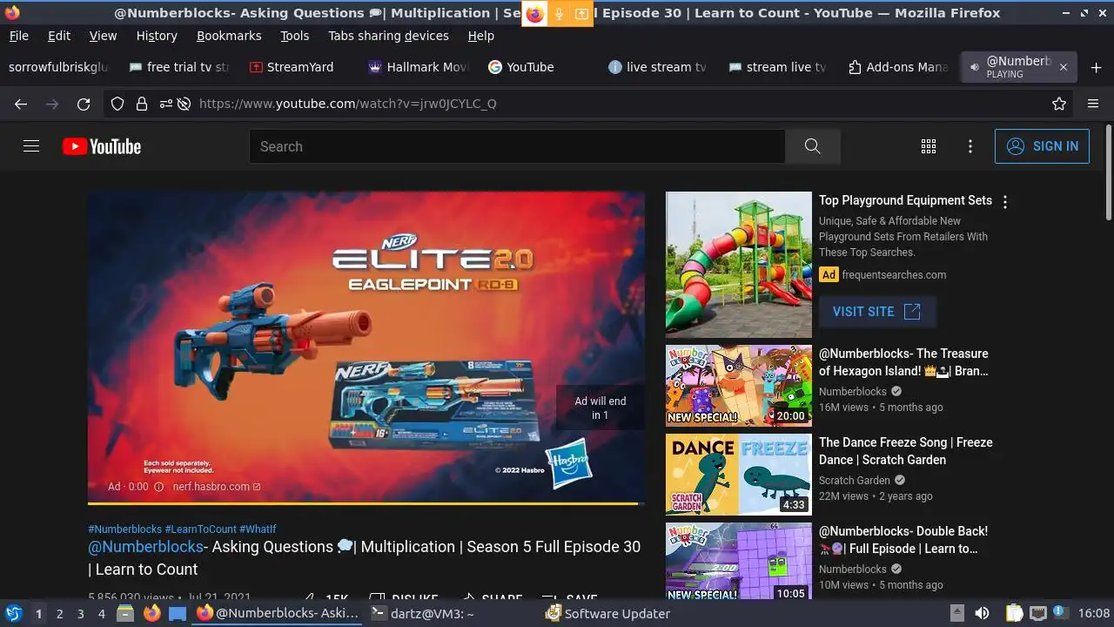This screenshot has width=1114, height=627.
Task: Open options menu for playground ad
Action: tap(1005, 202)
